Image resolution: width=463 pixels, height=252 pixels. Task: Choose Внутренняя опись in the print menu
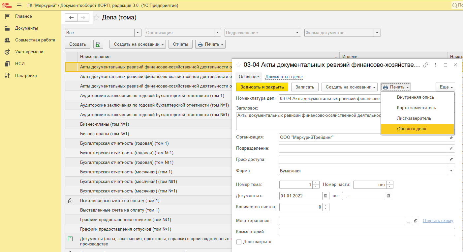pyautogui.click(x=415, y=97)
